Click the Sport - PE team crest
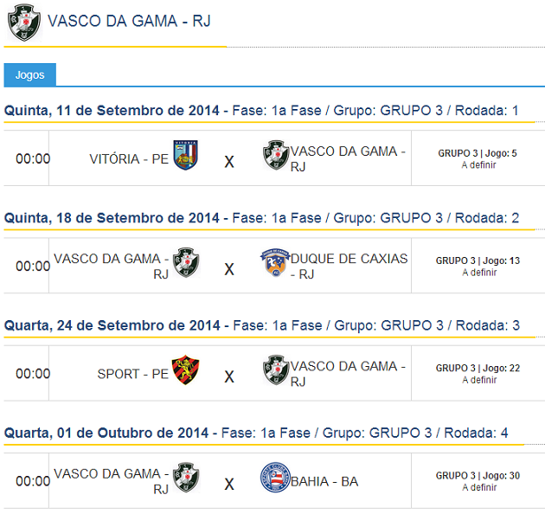The image size is (545, 514). (186, 370)
